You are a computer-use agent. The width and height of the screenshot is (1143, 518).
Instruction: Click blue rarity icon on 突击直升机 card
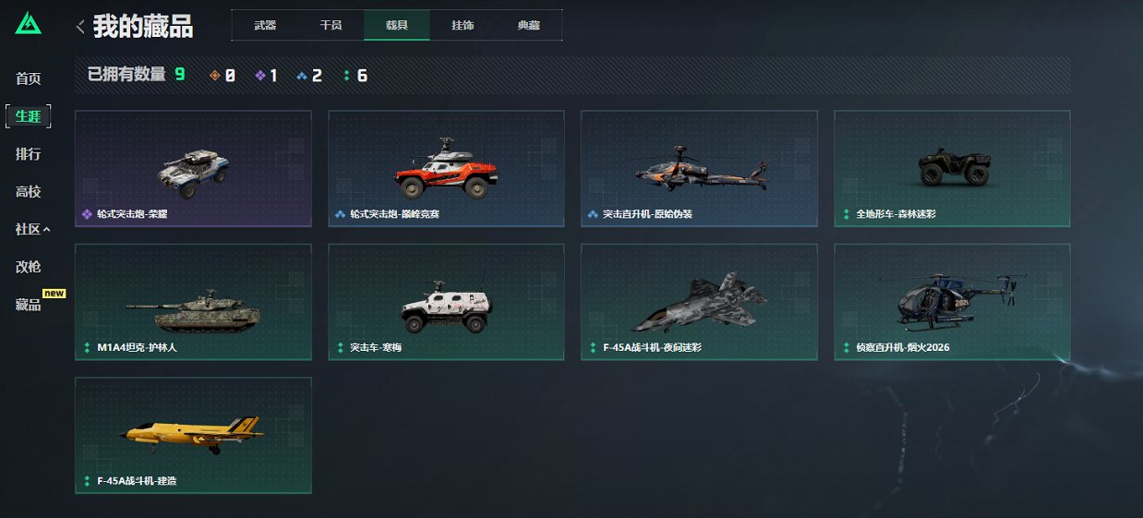(593, 214)
